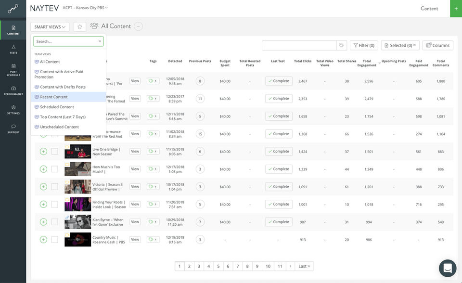Choose Content with Active Paid Promotion view
Screen dimensions: 462x283
click(x=68, y=74)
